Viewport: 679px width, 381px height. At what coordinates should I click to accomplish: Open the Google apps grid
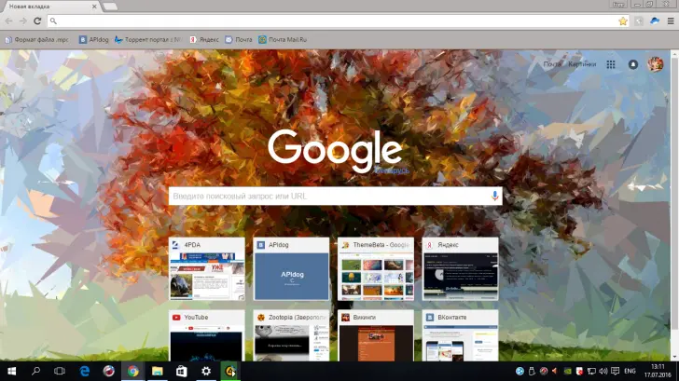click(611, 64)
